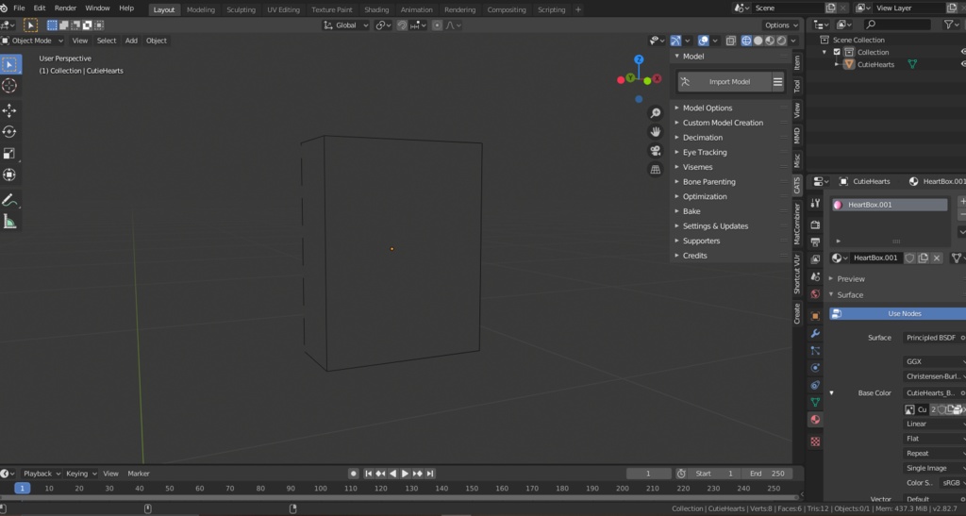Switch to Modeling workspace tab
Image resolution: width=966 pixels, height=516 pixels.
pos(201,9)
